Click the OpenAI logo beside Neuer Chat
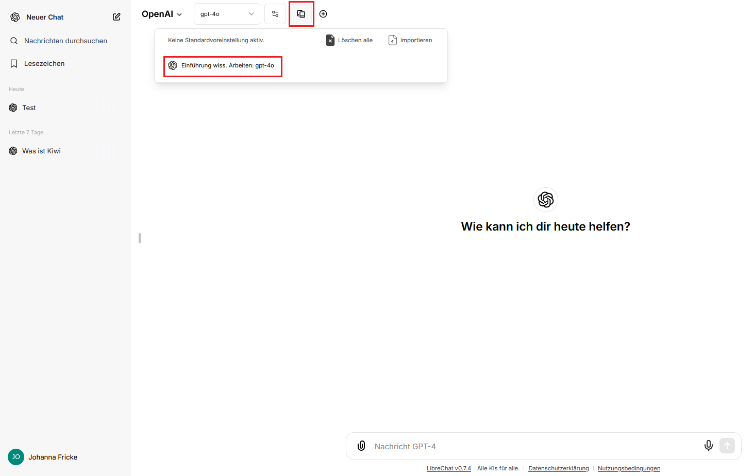 click(x=15, y=17)
